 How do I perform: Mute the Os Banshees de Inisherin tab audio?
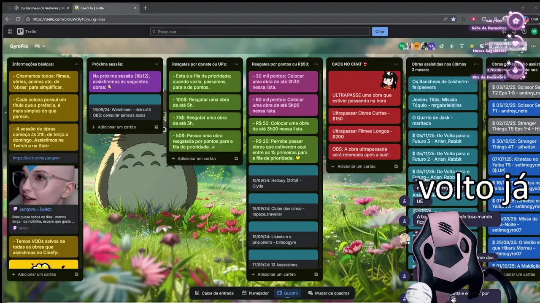pyautogui.click(x=16, y=8)
